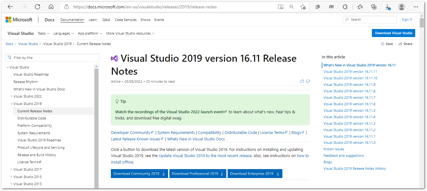The image size is (427, 191).
Task: Click the thumbs down feedback icon
Action: tap(308, 81)
